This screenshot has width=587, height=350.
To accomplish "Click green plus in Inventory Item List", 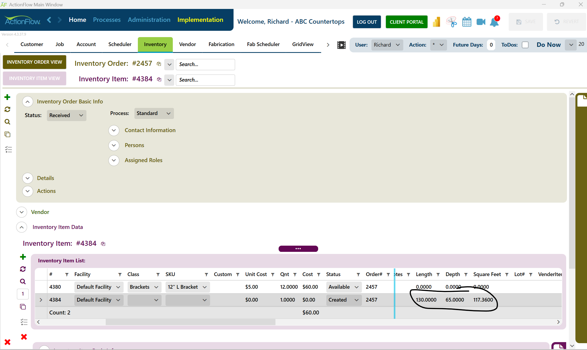I will 23,257.
